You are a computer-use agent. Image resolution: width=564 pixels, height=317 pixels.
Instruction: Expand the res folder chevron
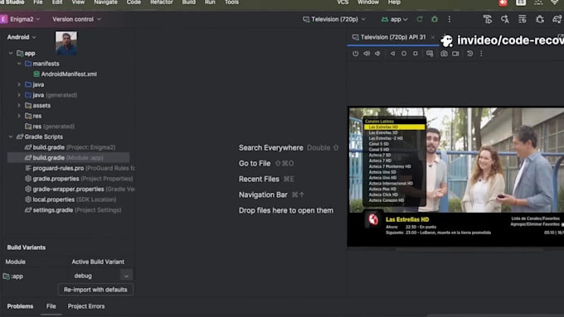[19, 116]
